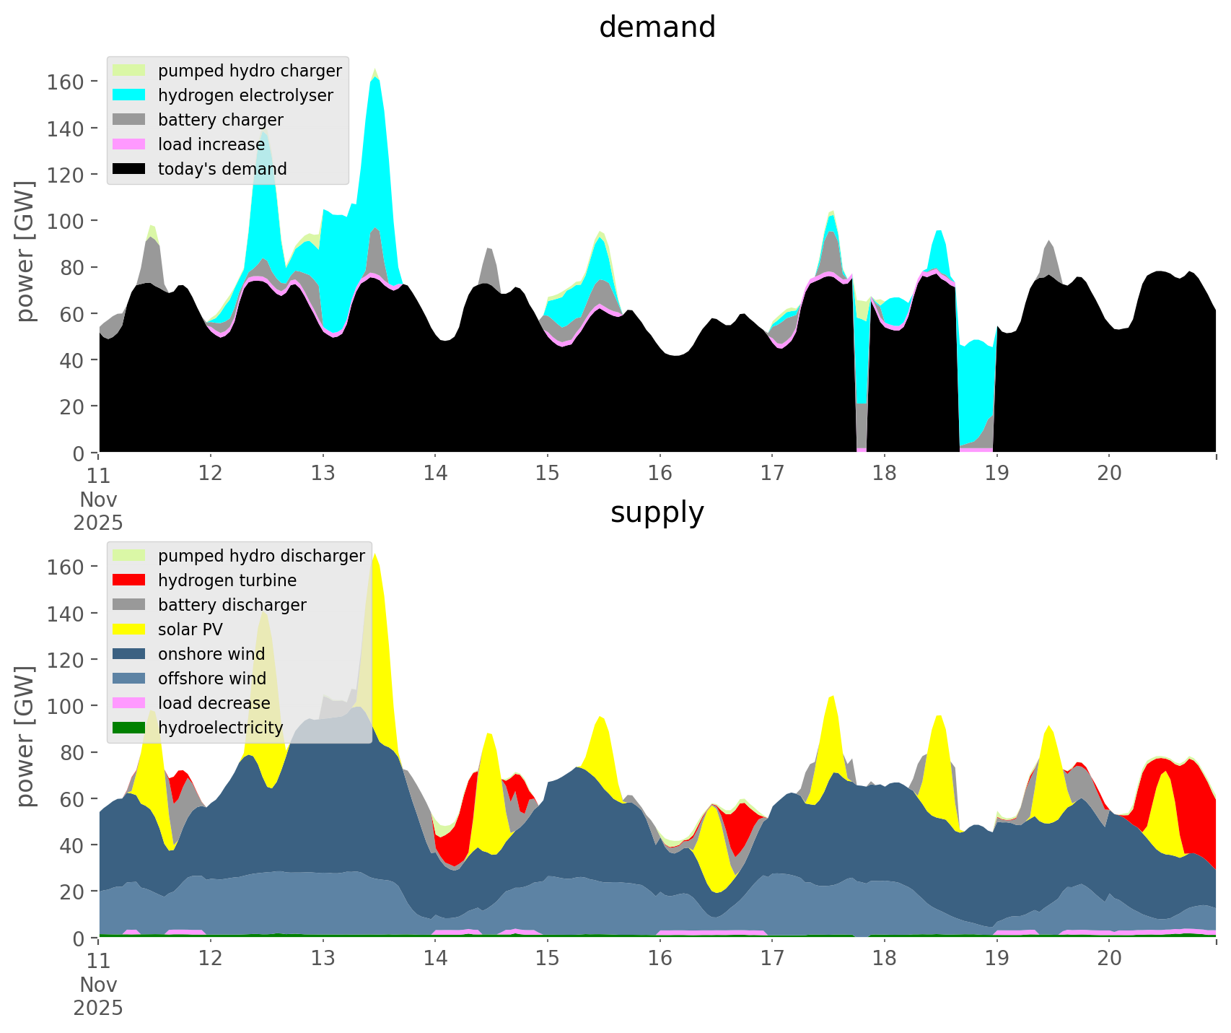Click the onshore wind legend swatch

click(x=129, y=654)
